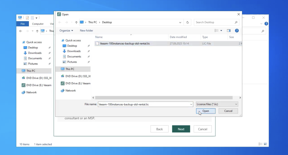The image size is (288, 155).
Task: Click Explorer quick access properties icon
Action: [27, 18]
